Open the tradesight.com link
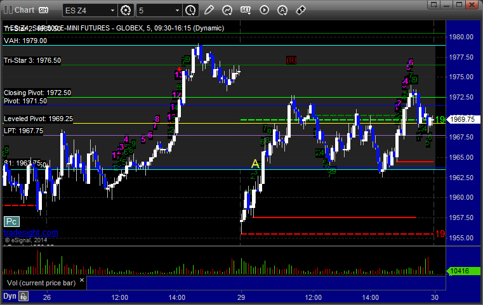The height and width of the screenshot is (305, 483). [x=31, y=233]
